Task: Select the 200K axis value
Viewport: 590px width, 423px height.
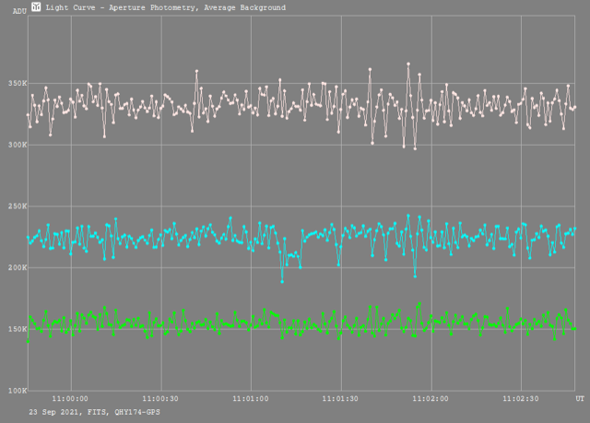Action: coord(18,267)
